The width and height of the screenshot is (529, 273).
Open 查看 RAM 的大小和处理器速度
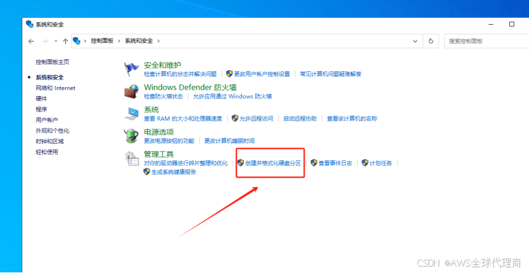183,119
